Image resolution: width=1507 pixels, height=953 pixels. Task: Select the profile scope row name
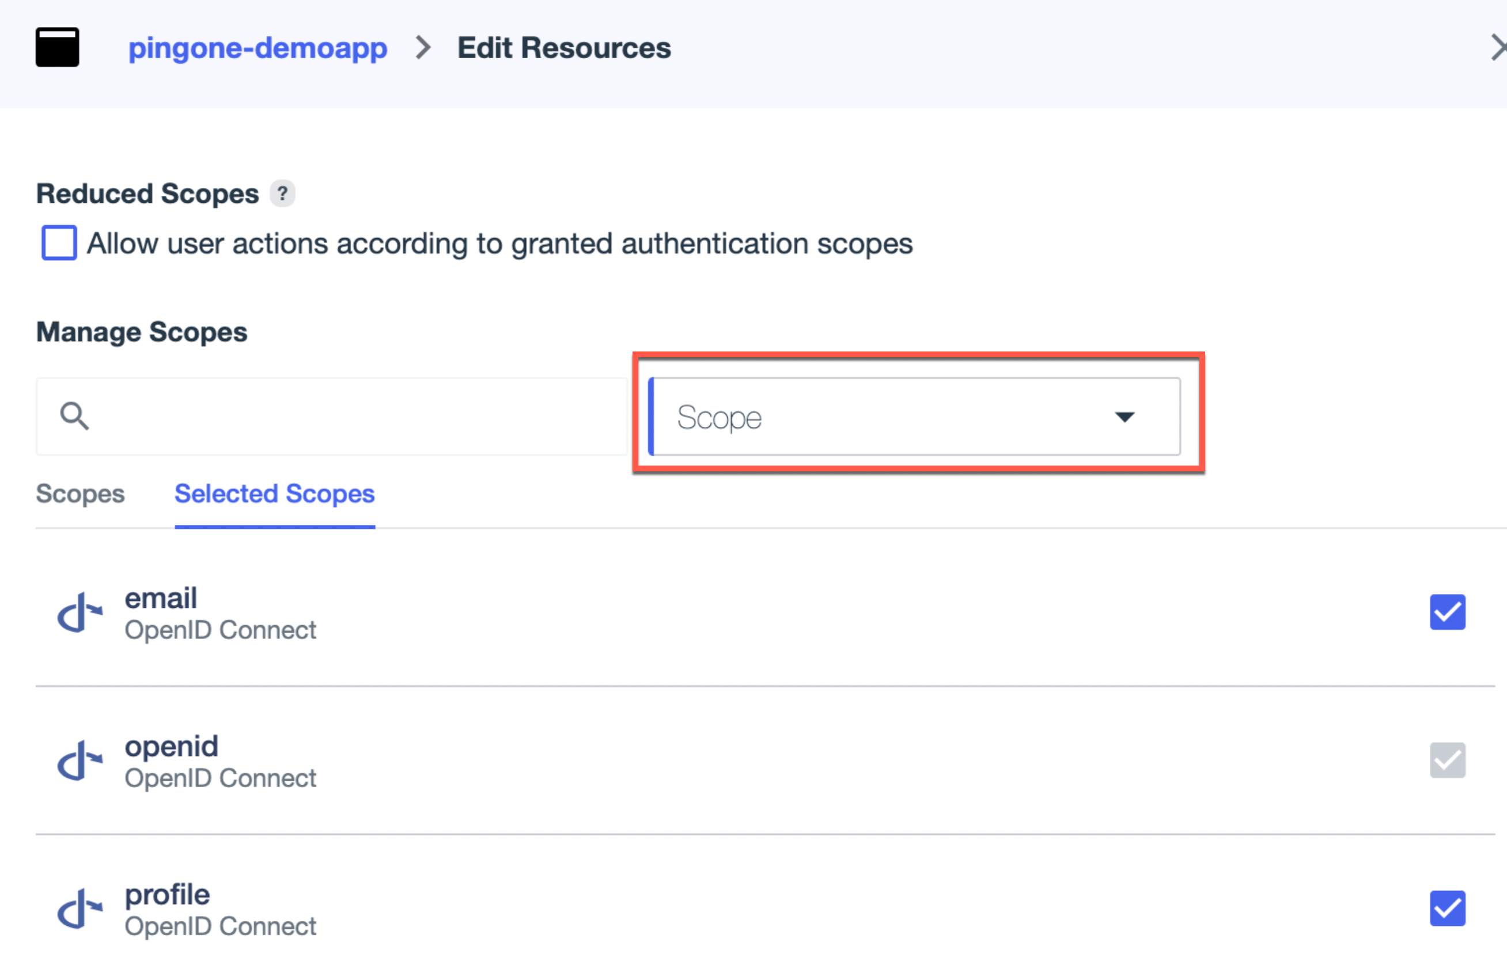click(167, 895)
